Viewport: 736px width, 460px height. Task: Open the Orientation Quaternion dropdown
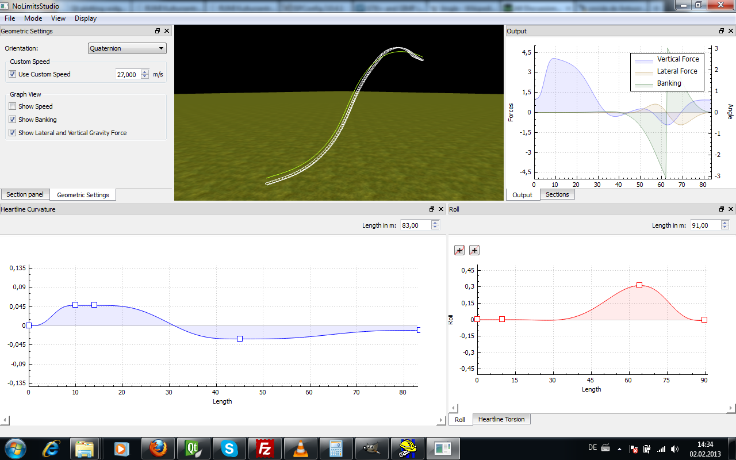(x=127, y=48)
